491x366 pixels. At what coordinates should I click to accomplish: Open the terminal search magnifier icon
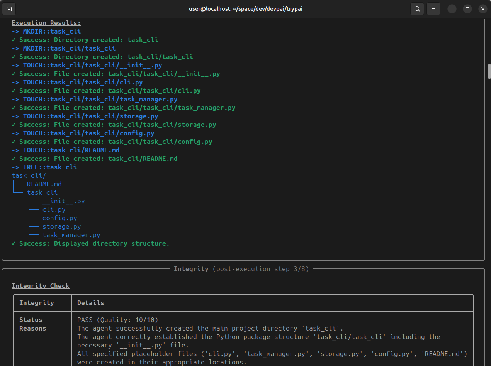[x=417, y=9]
